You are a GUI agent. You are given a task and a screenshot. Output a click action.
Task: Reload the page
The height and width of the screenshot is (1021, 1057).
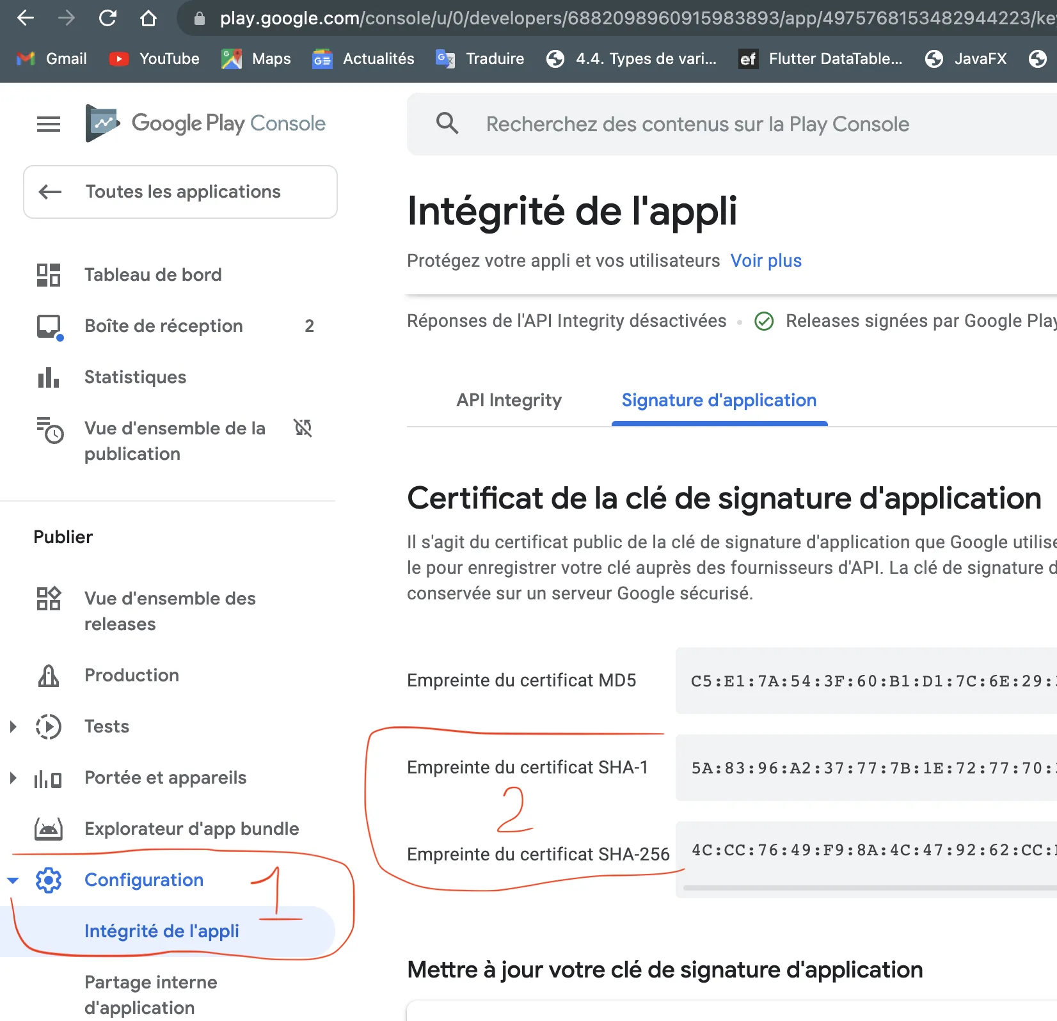point(107,18)
